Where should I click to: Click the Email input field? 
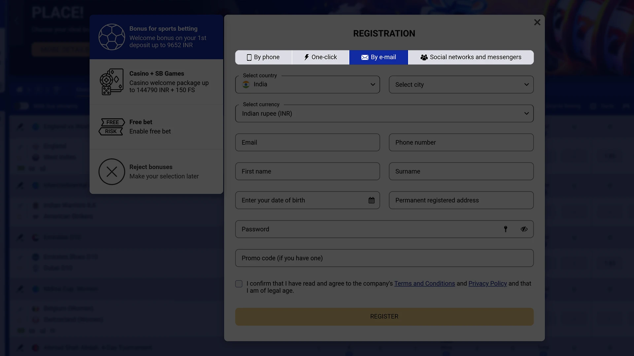pos(307,142)
